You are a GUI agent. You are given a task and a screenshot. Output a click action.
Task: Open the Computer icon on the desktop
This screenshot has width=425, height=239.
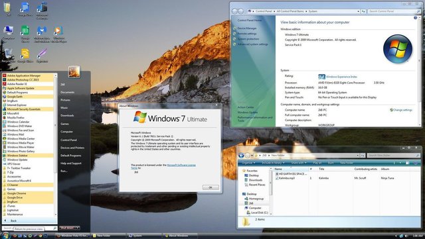point(8,33)
